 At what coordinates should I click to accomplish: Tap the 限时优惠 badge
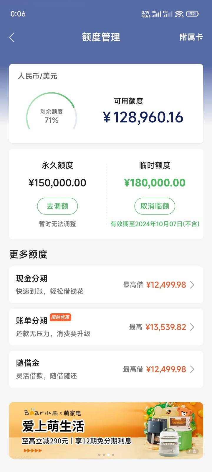[60, 317]
